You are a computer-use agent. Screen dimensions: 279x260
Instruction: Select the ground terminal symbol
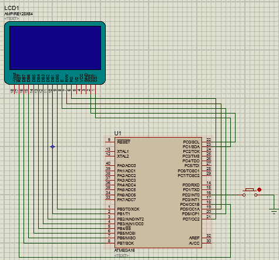point(274,211)
